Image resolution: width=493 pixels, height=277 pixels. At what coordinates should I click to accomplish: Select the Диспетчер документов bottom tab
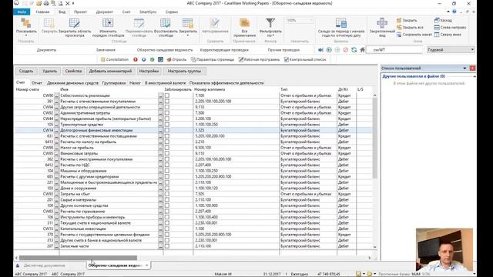(44, 265)
